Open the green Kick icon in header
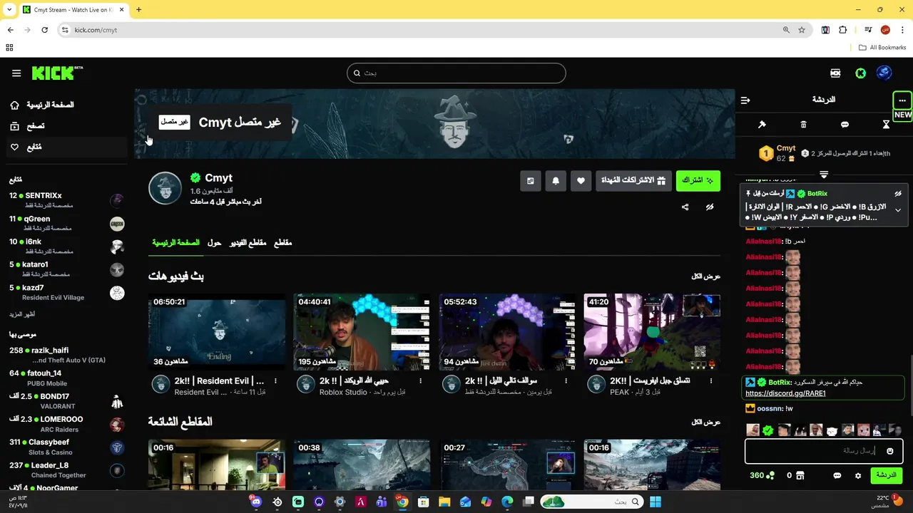The width and height of the screenshot is (913, 513). click(861, 73)
